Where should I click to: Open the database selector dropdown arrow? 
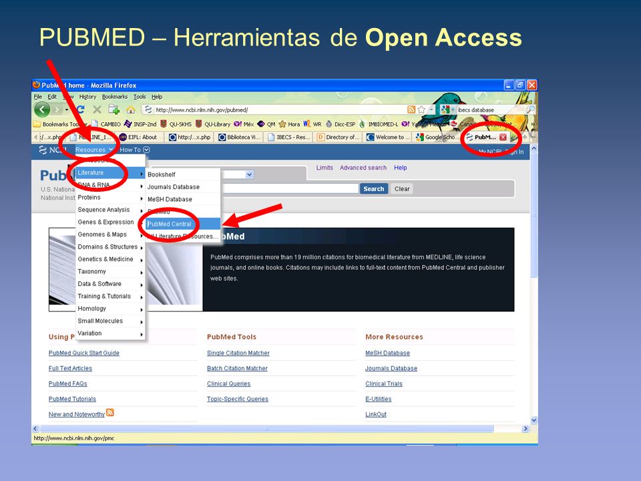(249, 174)
